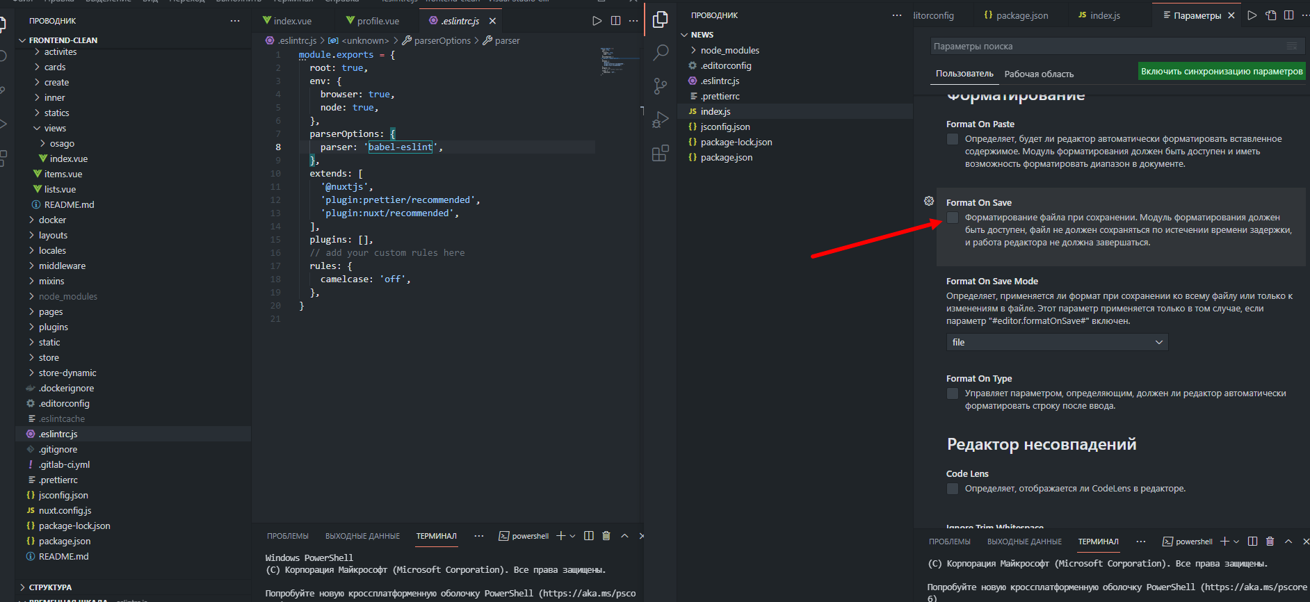Image resolution: width=1310 pixels, height=602 pixels.
Task: Split the right editor with split icon
Action: click(x=1289, y=15)
